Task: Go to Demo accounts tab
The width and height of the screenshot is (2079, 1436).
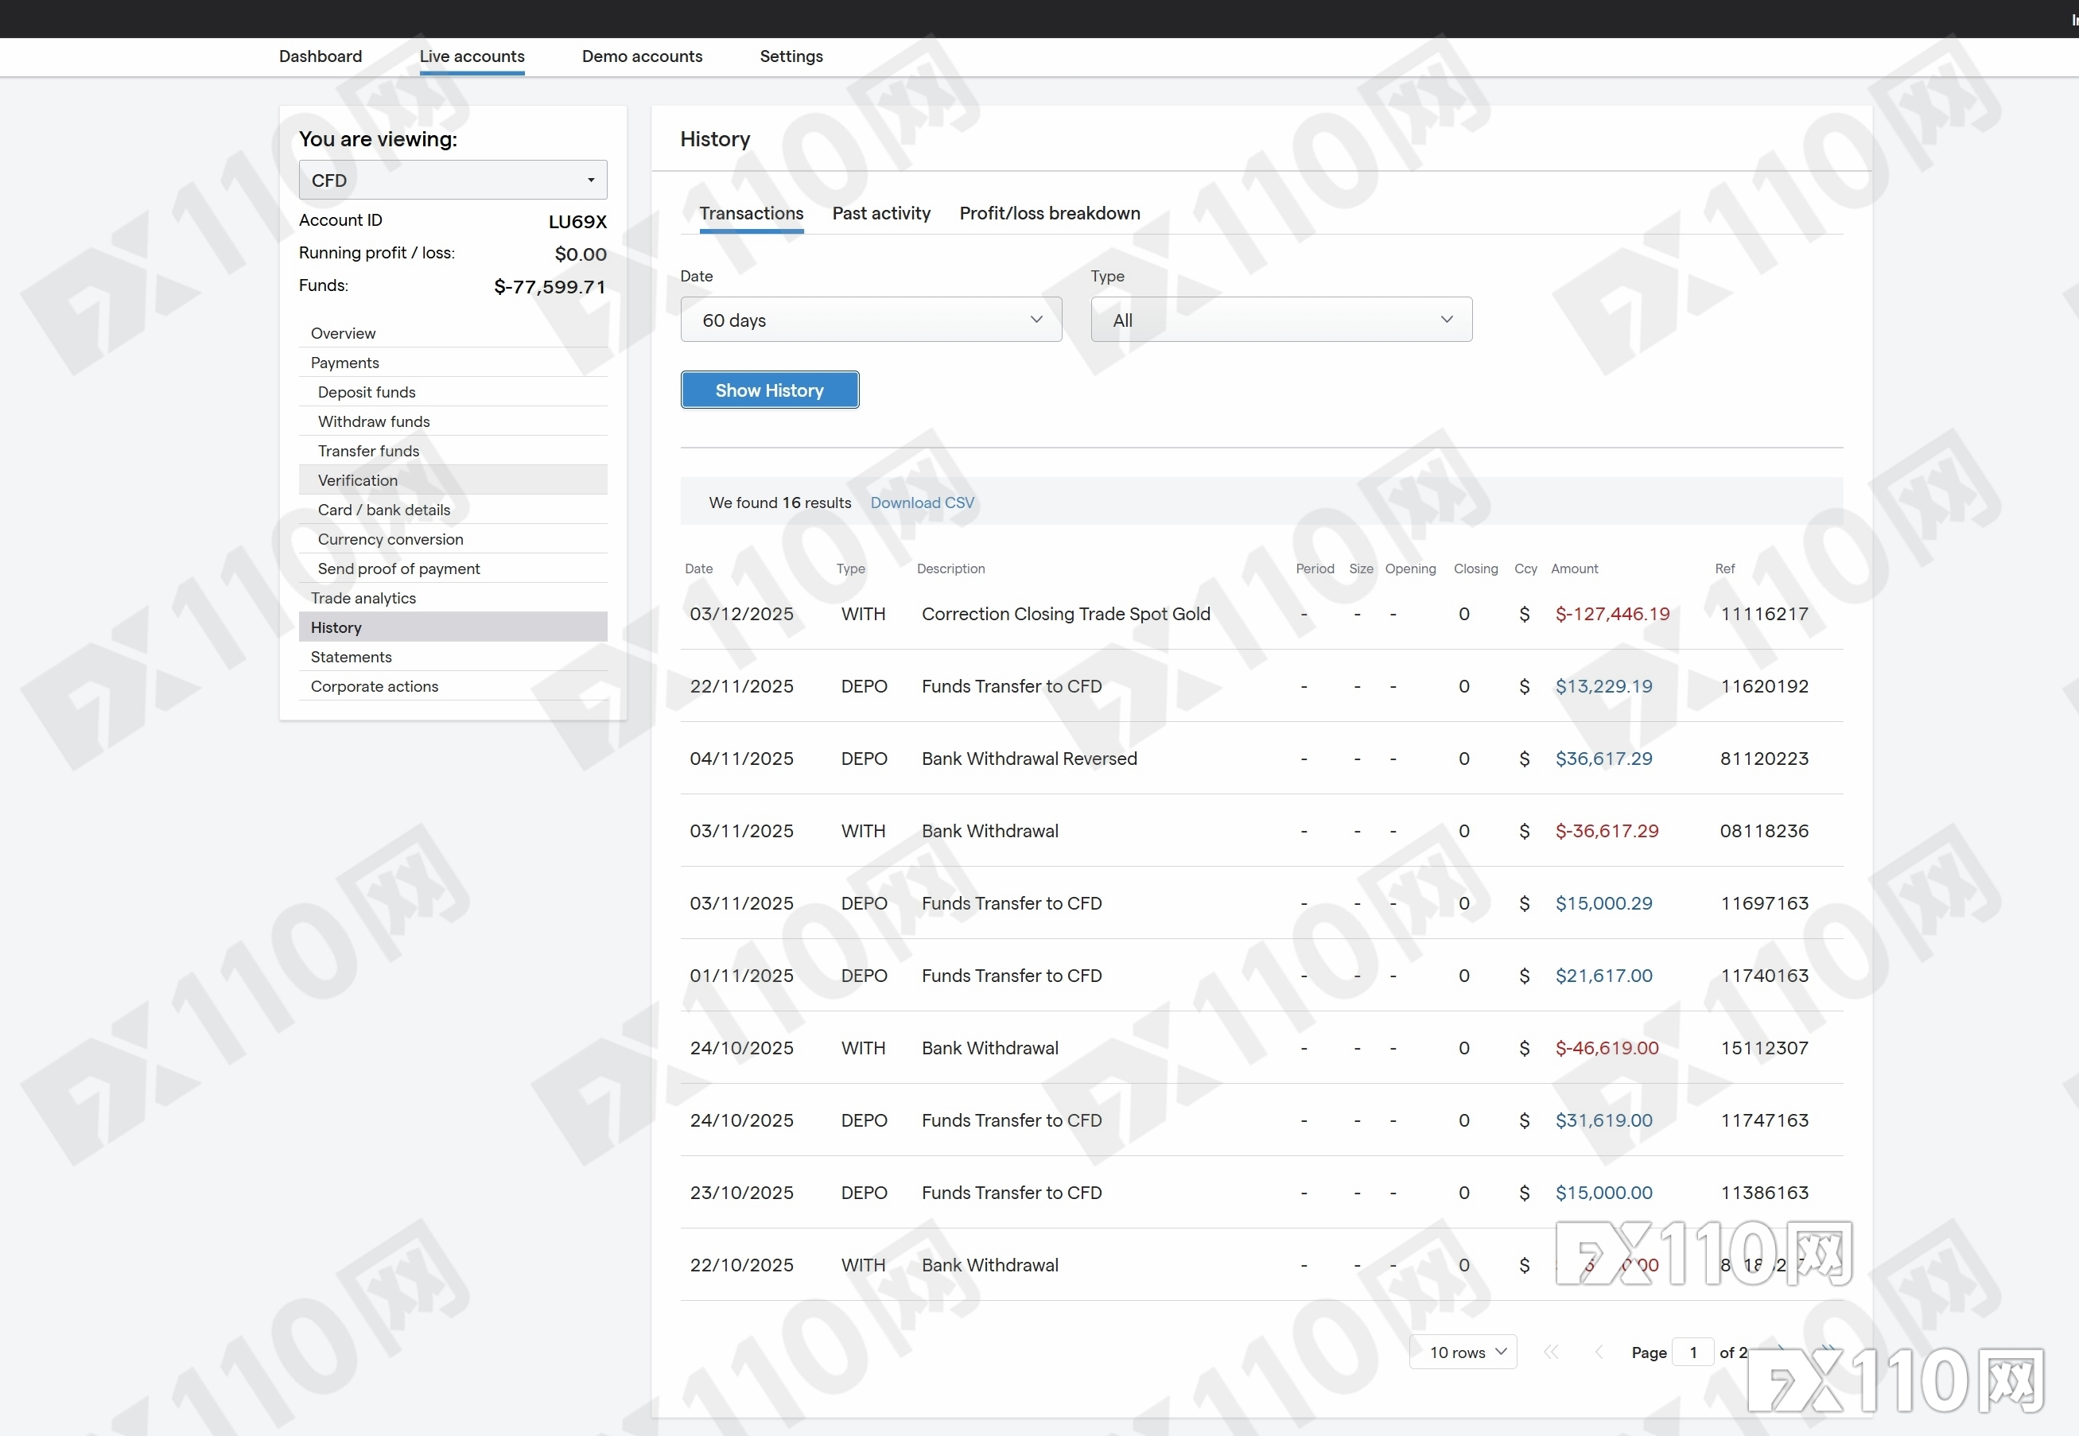Action: [642, 56]
